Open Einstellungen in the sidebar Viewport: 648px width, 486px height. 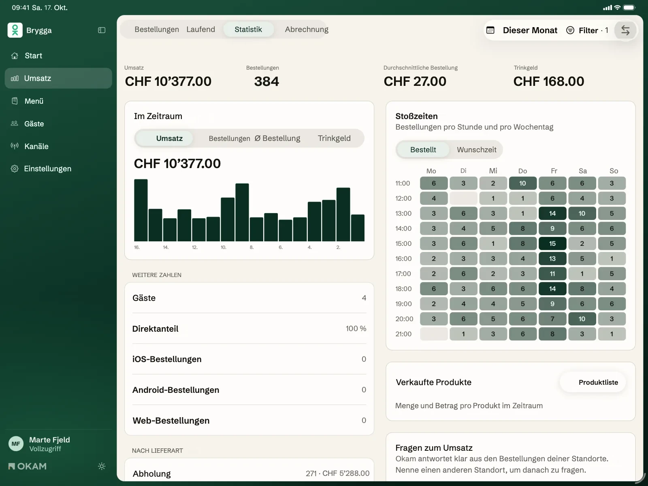coord(58,169)
